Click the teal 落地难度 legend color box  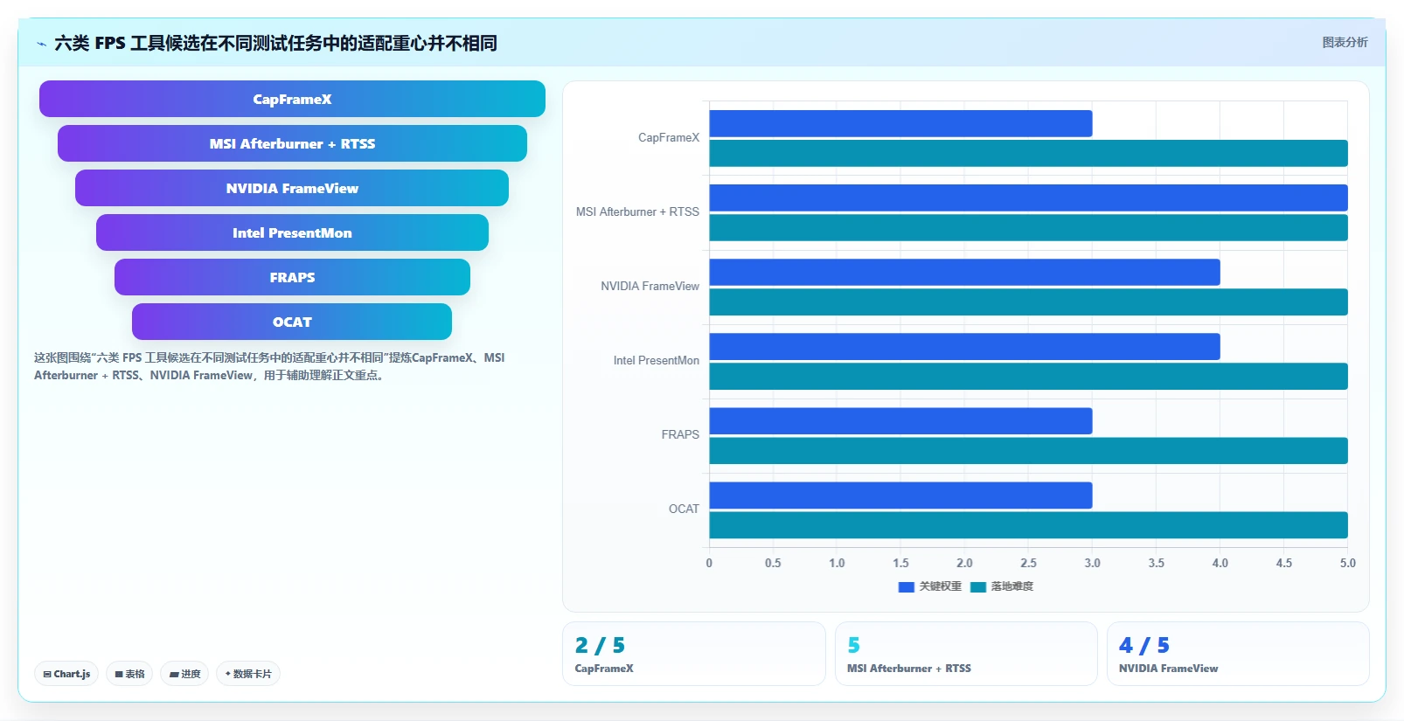pos(978,587)
